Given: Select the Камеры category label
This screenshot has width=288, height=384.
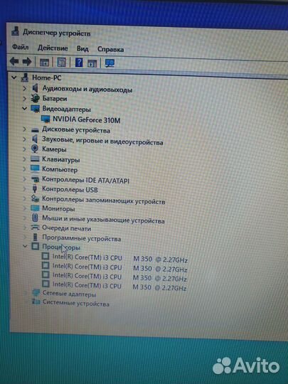Looking at the screenshot, I should point(54,149).
